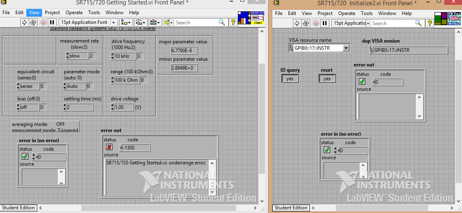The image size is (462, 213).
Task: Open equivalent circuit series ring selector
Action: [x=30, y=86]
